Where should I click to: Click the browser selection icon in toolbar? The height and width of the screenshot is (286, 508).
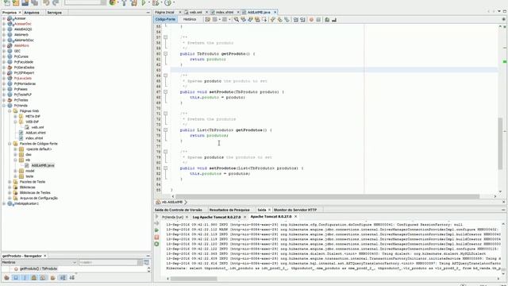pyautogui.click(x=113, y=2)
